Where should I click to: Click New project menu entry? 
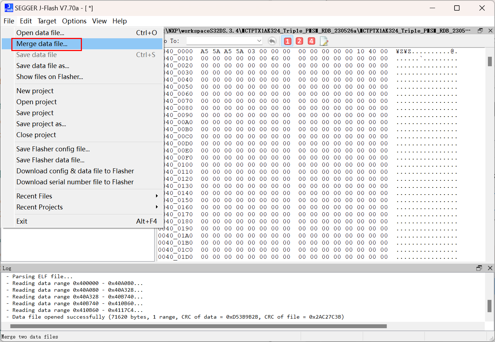coord(82,91)
